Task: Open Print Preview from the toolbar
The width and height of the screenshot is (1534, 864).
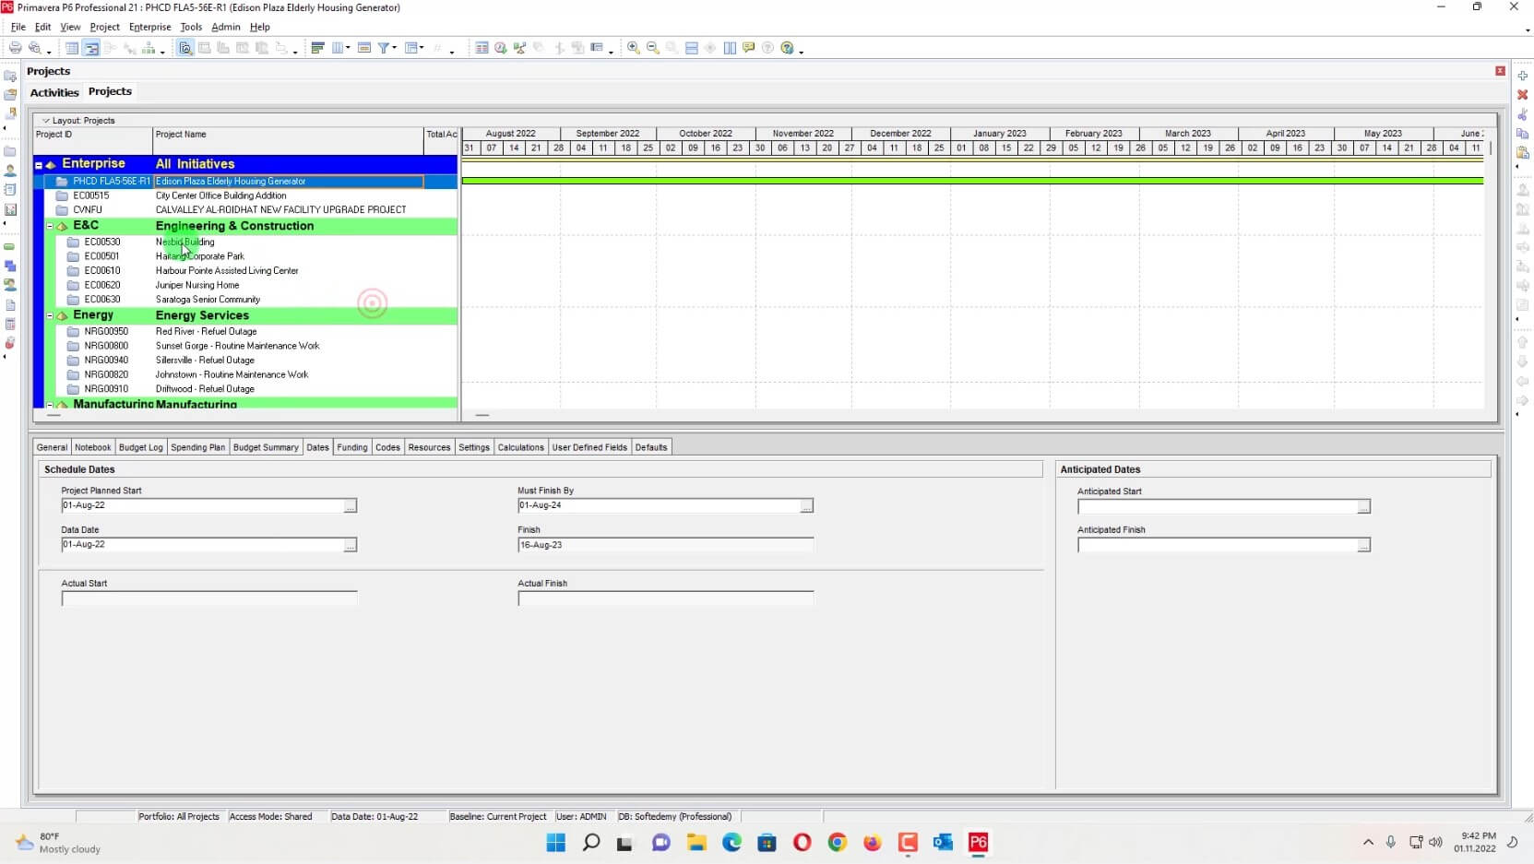Action: tap(34, 48)
